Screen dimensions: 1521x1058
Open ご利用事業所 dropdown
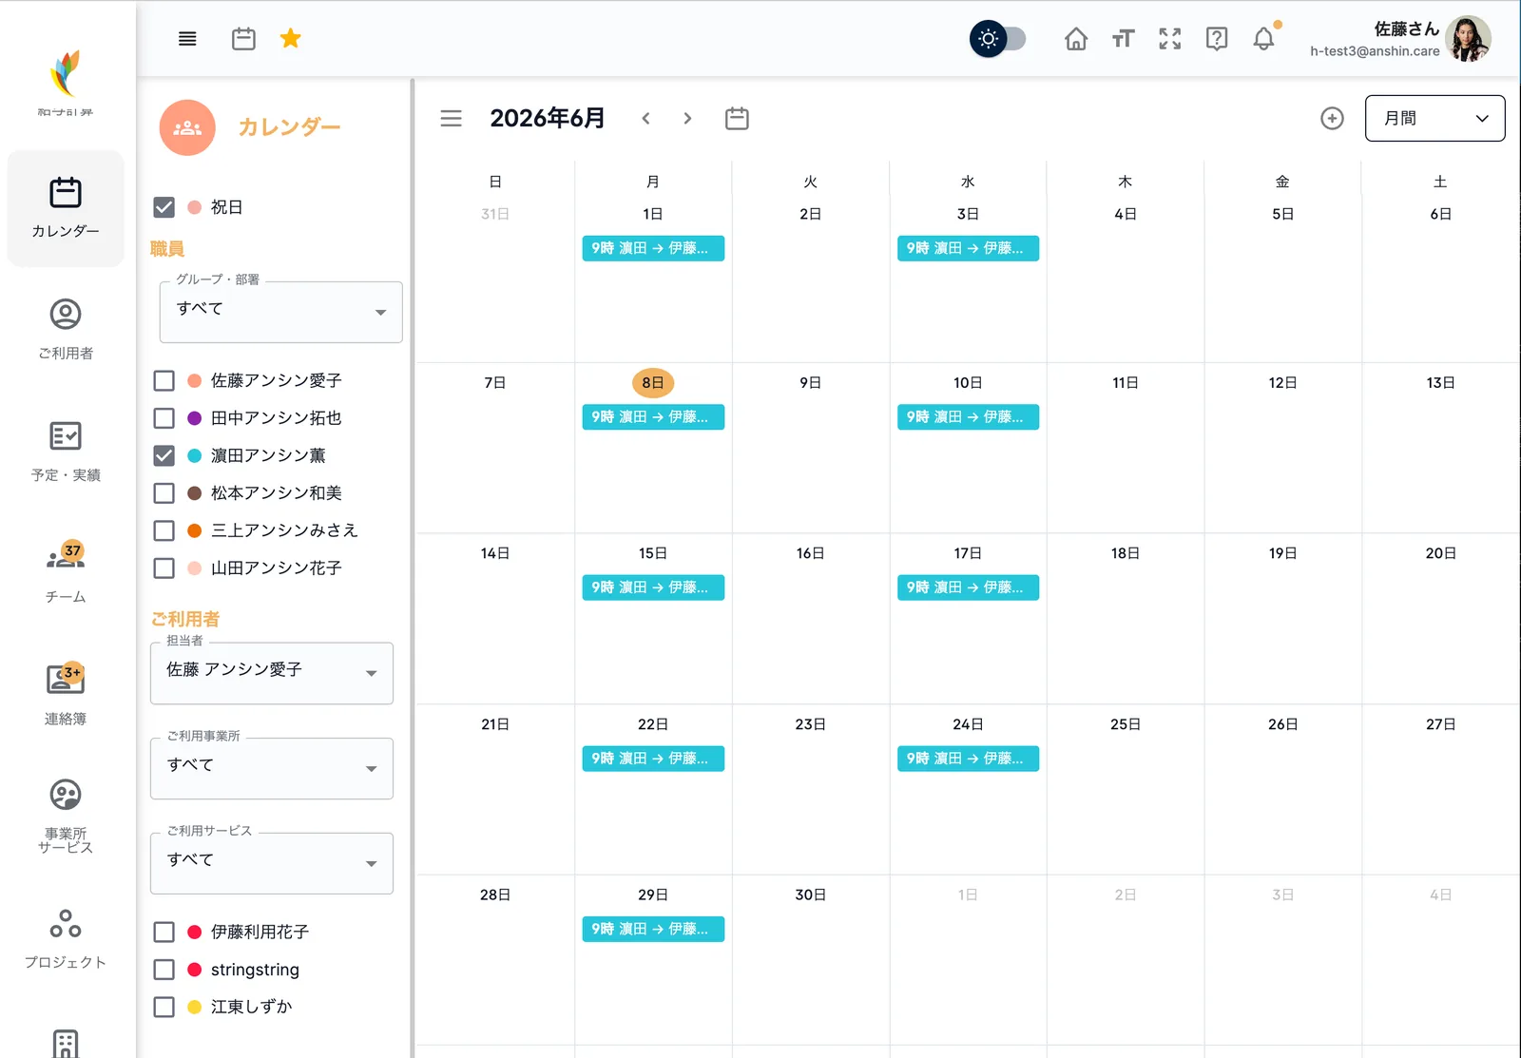(272, 768)
